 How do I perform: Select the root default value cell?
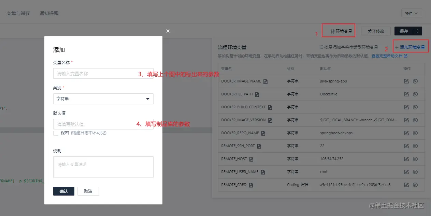pos(324,172)
